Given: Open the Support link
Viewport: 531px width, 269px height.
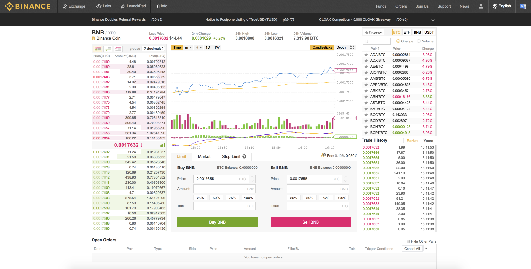Looking at the screenshot, I should 444,6.
